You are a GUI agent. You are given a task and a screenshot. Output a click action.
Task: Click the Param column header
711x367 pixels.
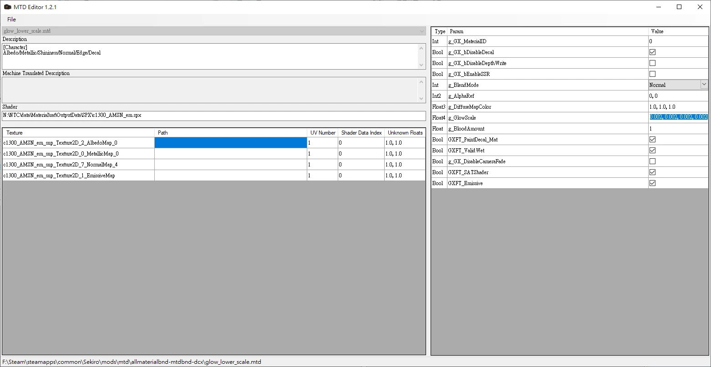pos(547,31)
